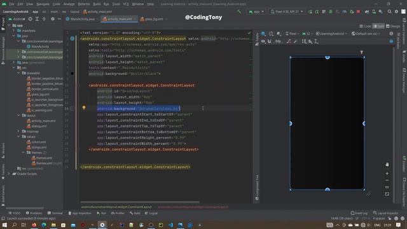Click the red Stop app button
The image size is (407, 229).
point(359,11)
